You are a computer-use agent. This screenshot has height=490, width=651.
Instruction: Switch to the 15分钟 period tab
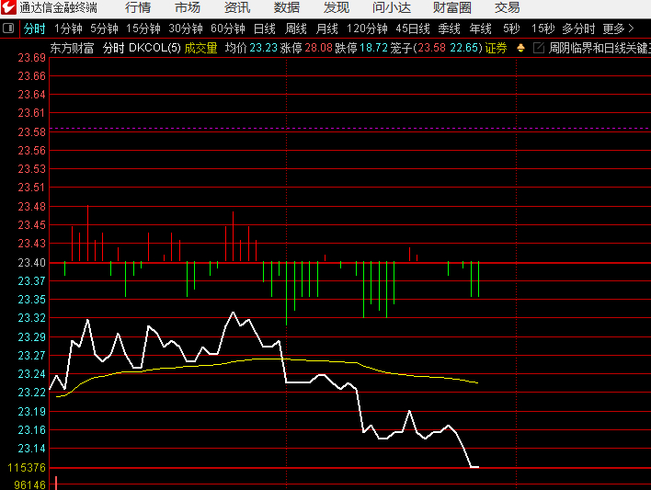(143, 28)
